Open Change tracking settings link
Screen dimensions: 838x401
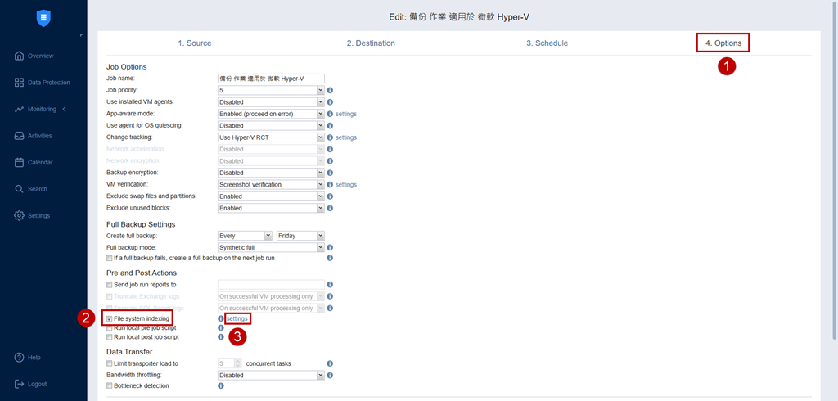pyautogui.click(x=346, y=137)
